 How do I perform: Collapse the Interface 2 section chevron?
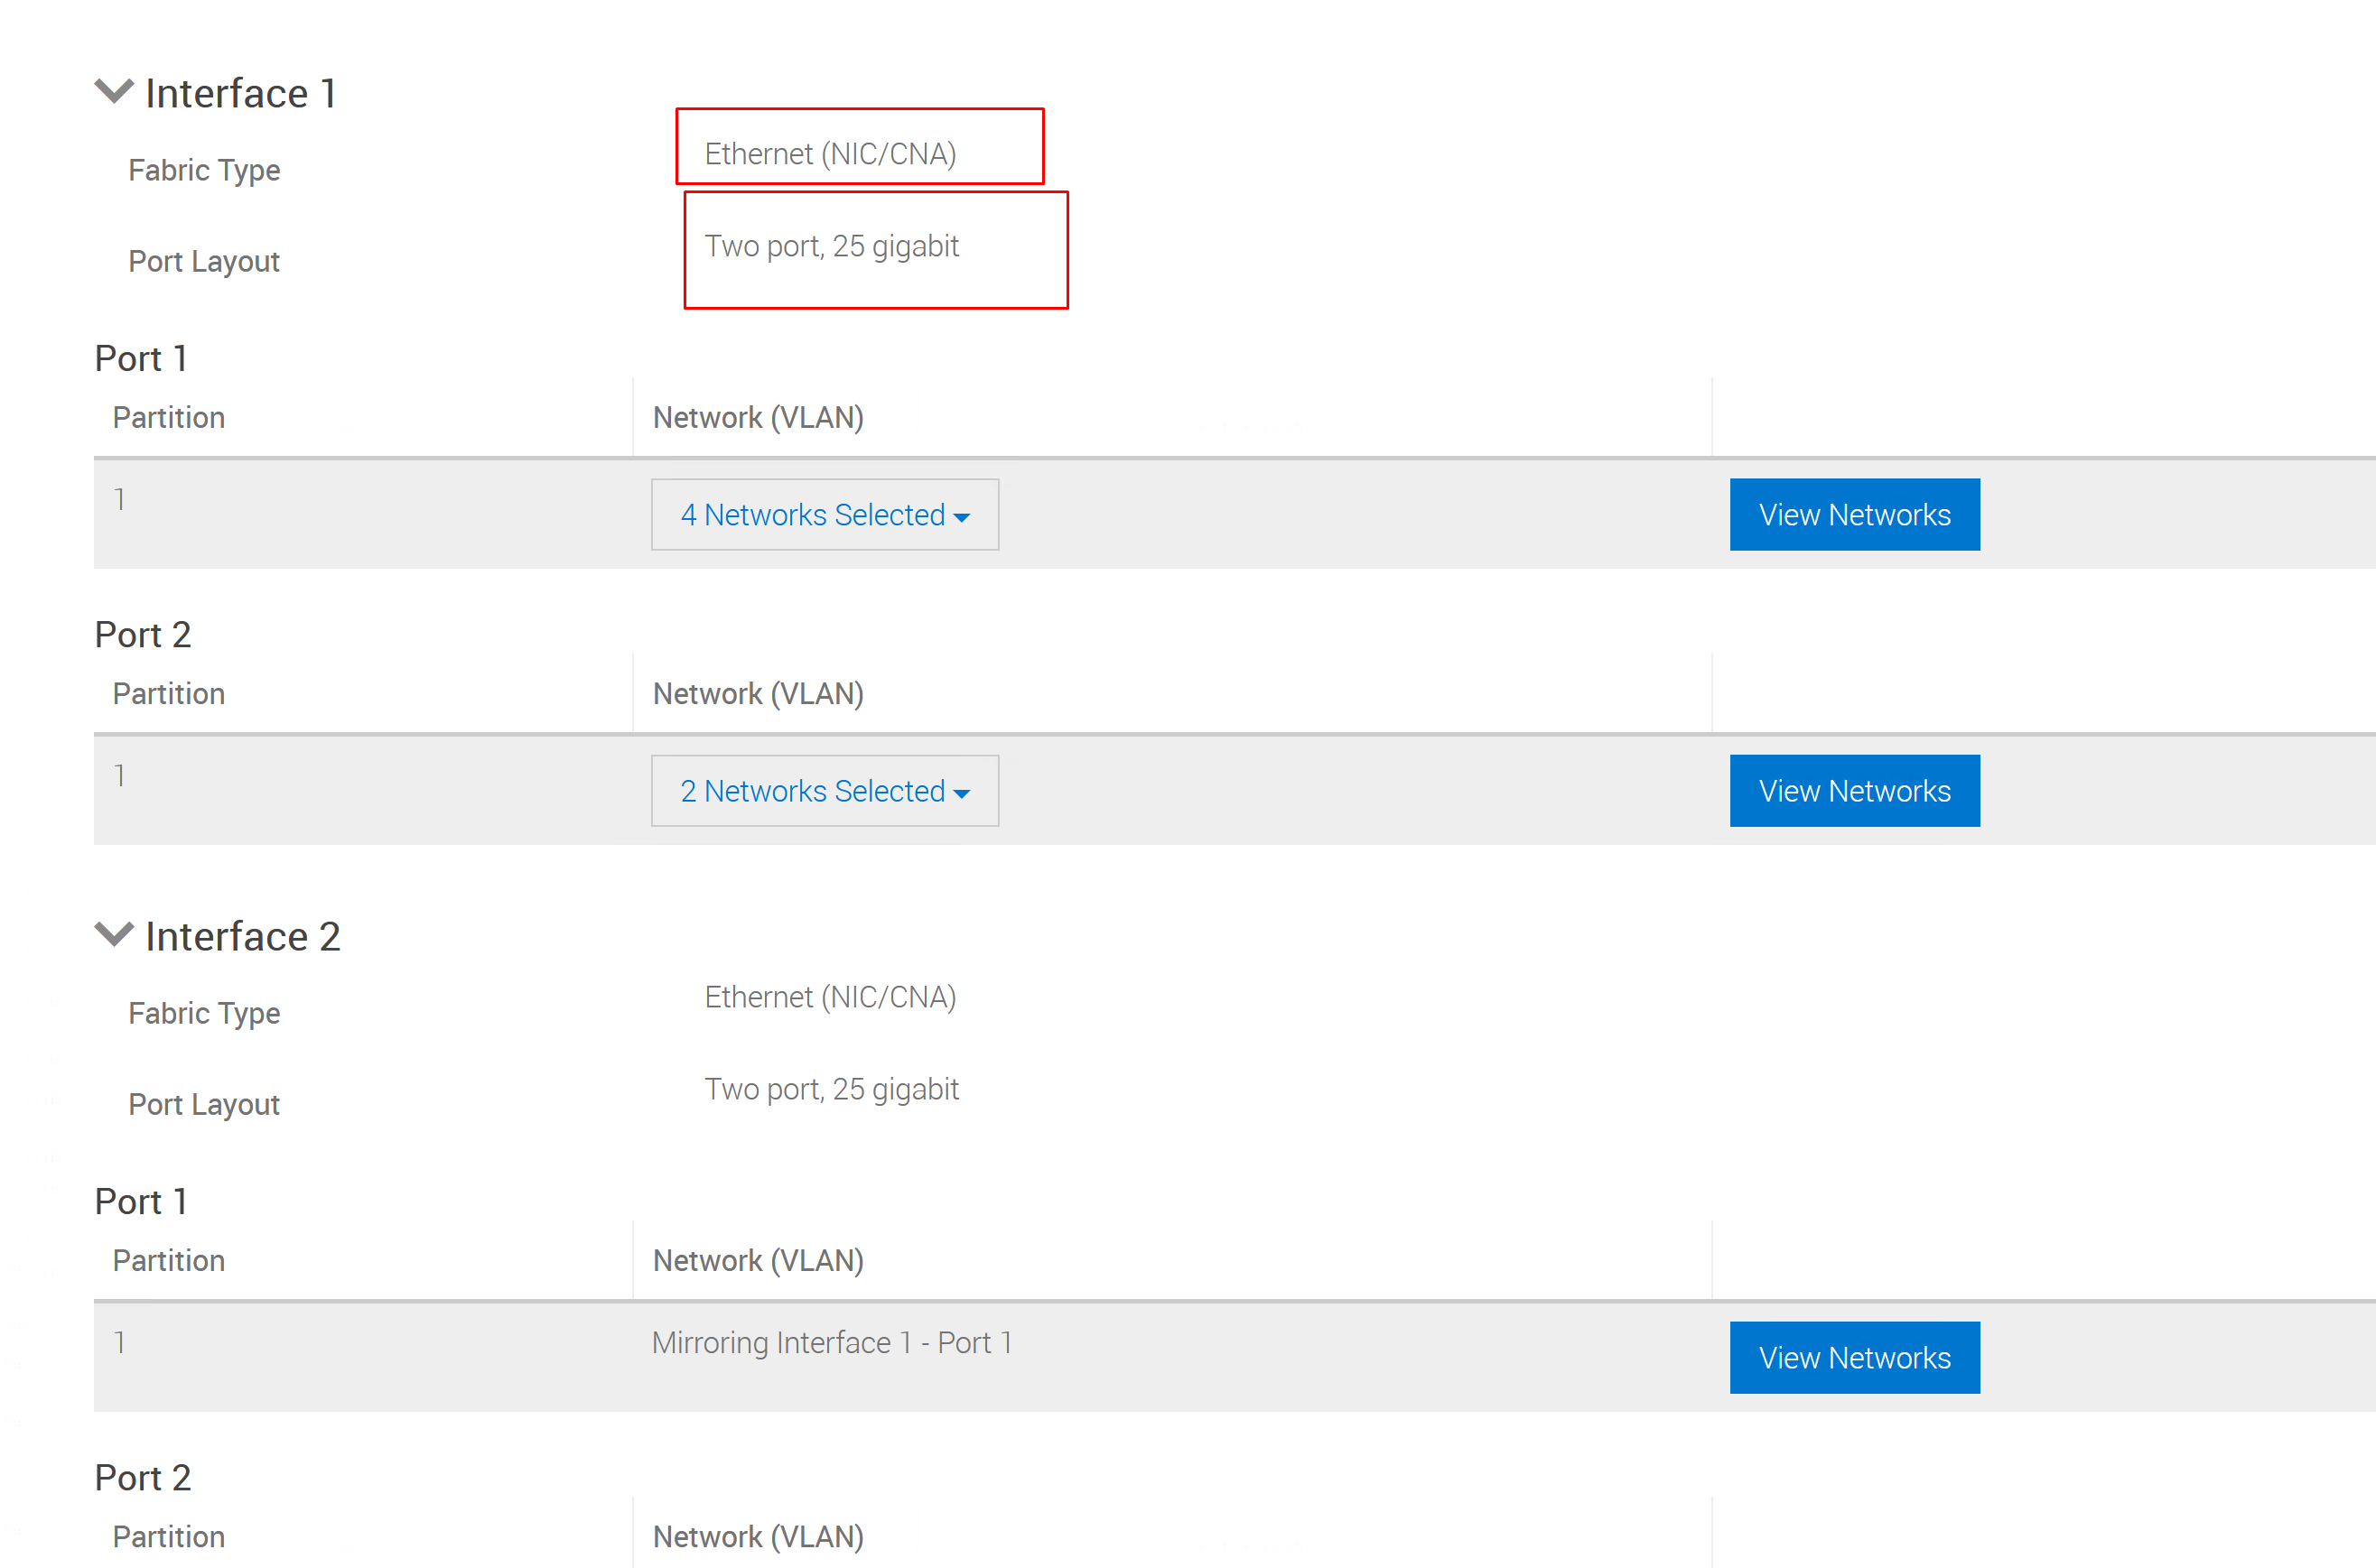113,934
